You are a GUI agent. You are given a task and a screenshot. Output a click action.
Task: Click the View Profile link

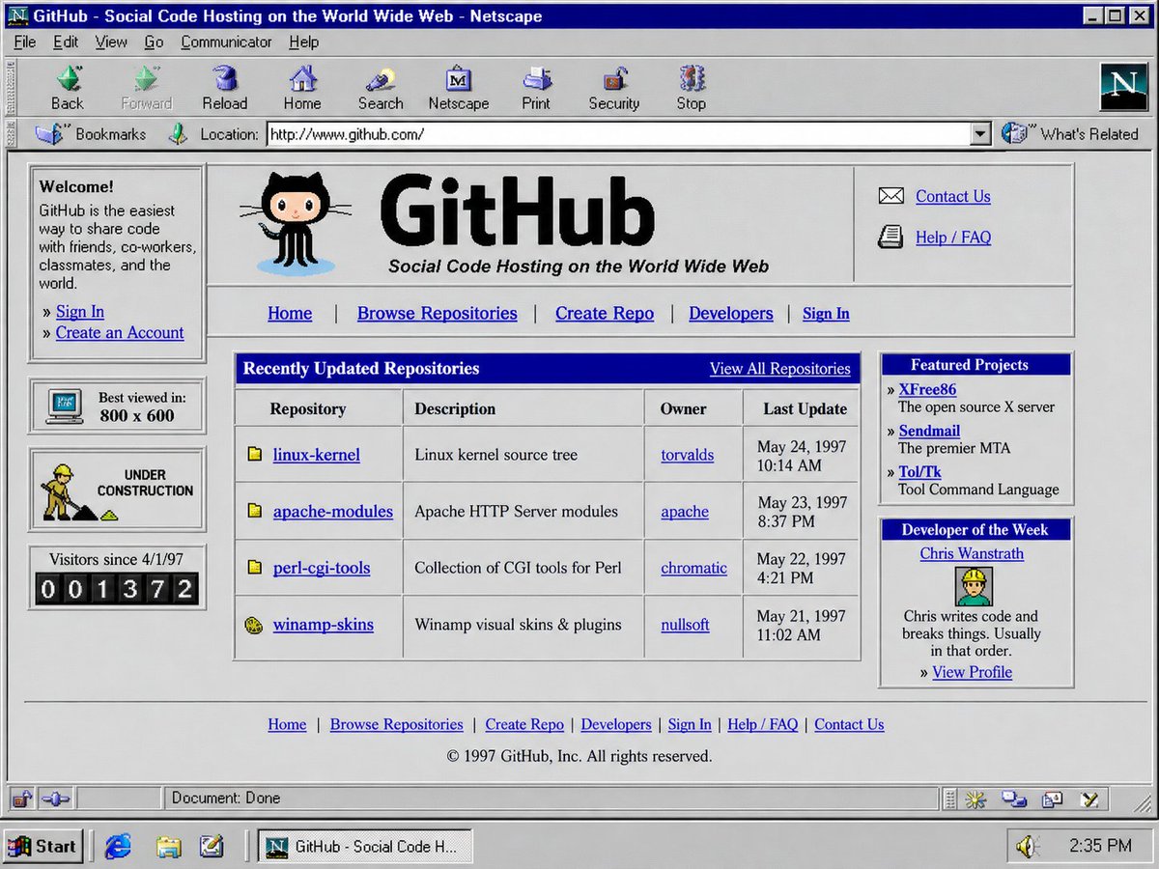pos(973,672)
